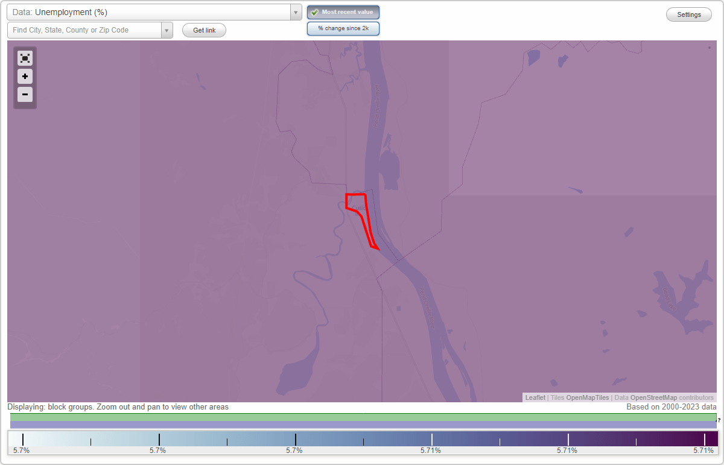Click 'Based on 2000-2023 data' text

point(672,407)
